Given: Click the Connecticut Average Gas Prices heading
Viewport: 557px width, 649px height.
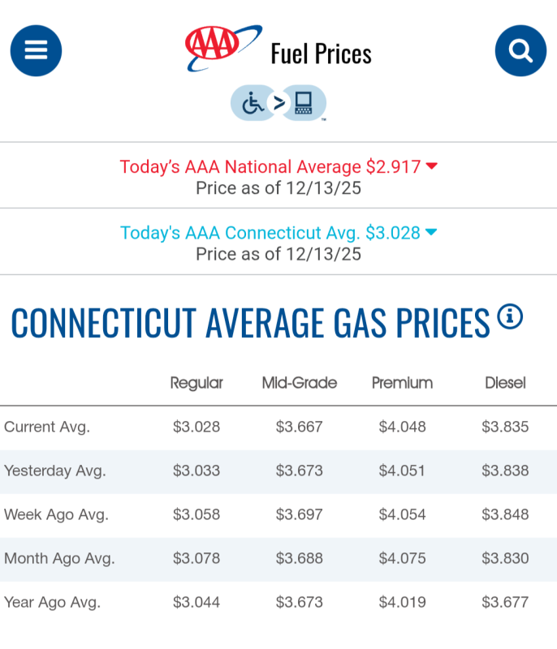Looking at the screenshot, I should pos(250,323).
